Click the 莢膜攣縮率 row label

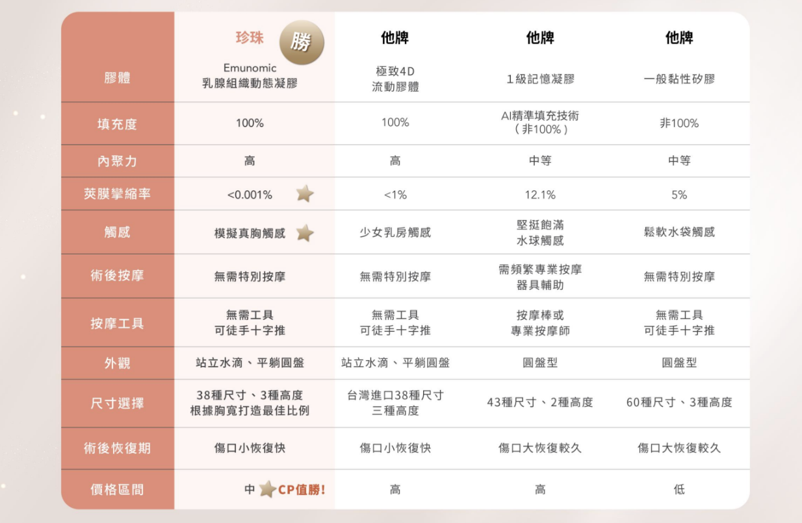coord(117,193)
